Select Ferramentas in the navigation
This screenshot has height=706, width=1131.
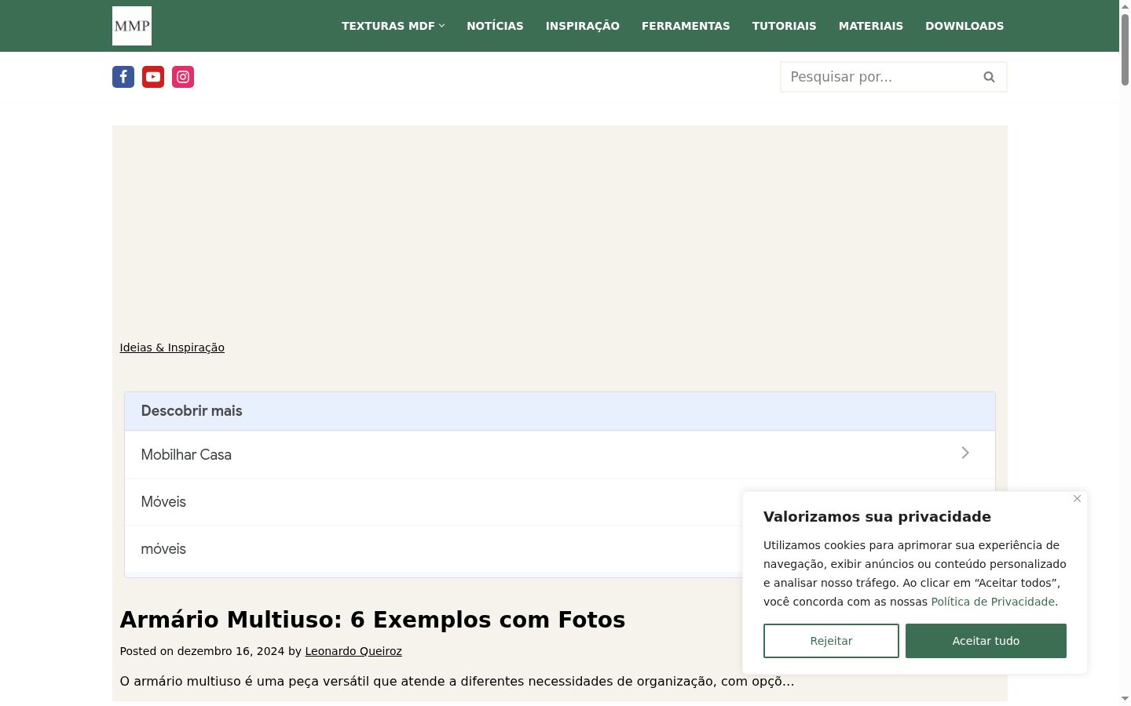[x=686, y=26]
